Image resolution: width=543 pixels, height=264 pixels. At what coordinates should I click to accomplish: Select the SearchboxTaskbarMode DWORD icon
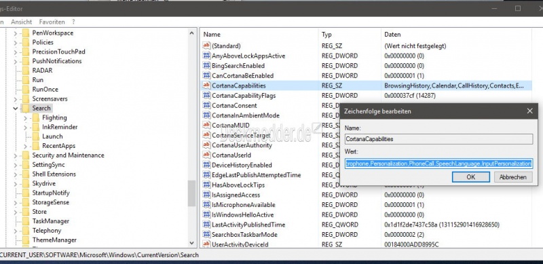206,235
